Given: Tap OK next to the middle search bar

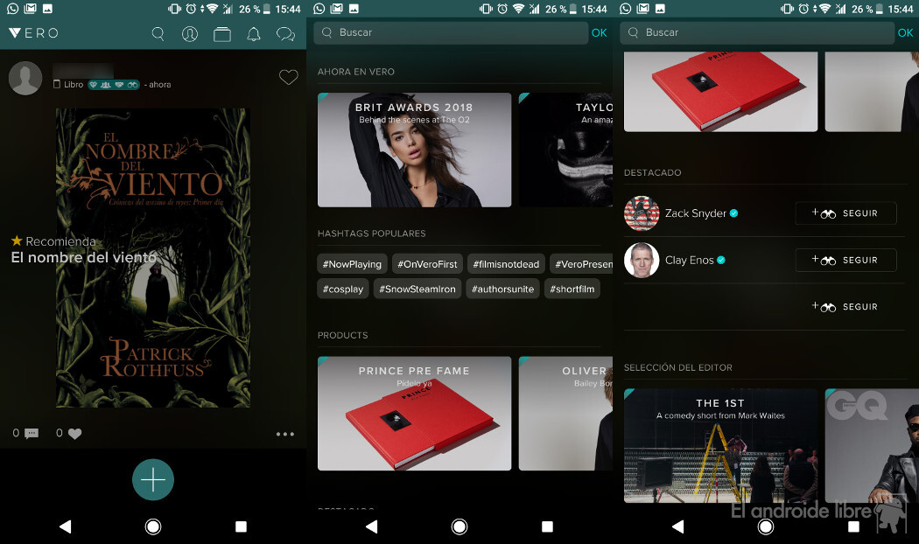Looking at the screenshot, I should coord(599,32).
